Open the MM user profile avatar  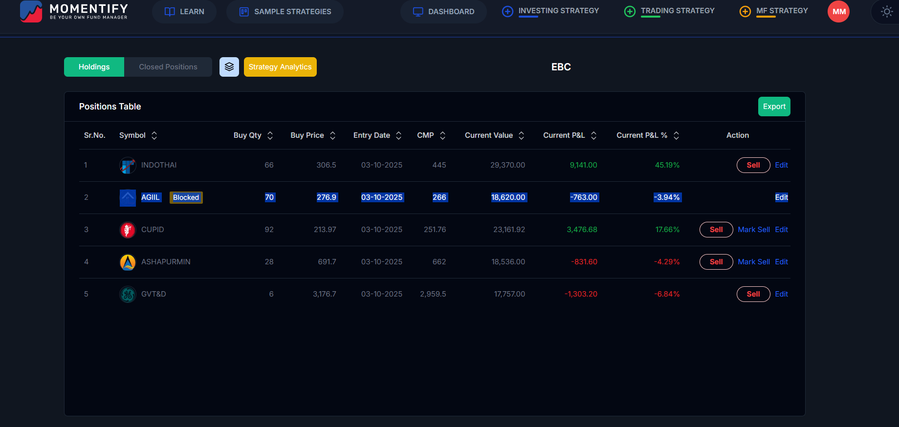(x=838, y=12)
